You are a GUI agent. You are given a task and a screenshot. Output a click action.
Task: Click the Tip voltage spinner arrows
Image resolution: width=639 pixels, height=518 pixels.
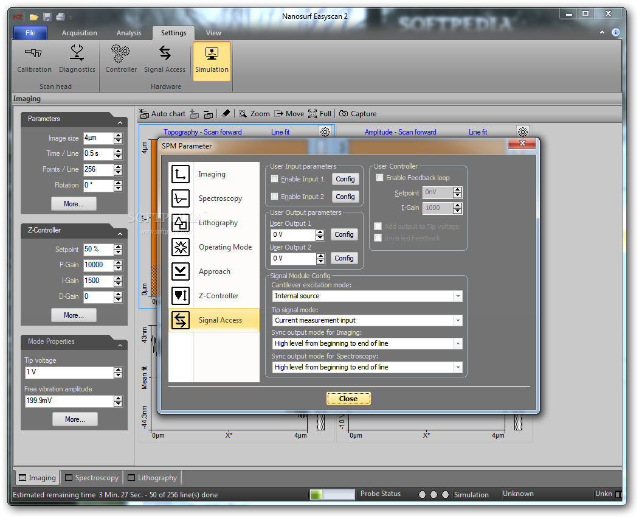pos(118,373)
